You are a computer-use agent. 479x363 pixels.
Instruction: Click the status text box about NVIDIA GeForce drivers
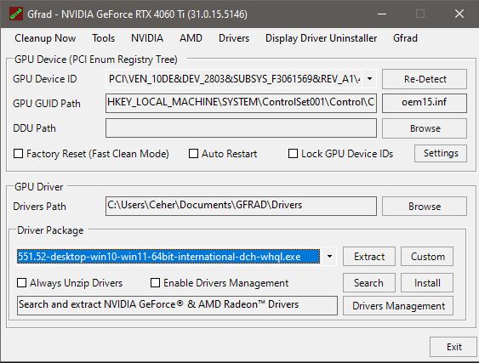pyautogui.click(x=177, y=305)
